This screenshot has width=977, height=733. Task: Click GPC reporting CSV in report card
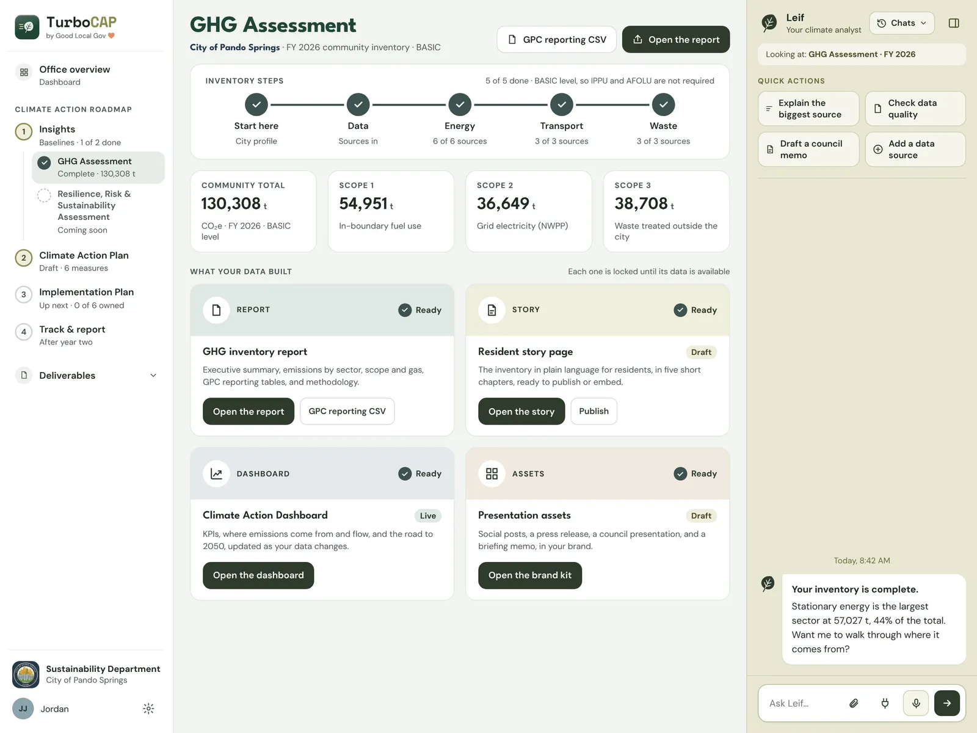click(x=347, y=411)
